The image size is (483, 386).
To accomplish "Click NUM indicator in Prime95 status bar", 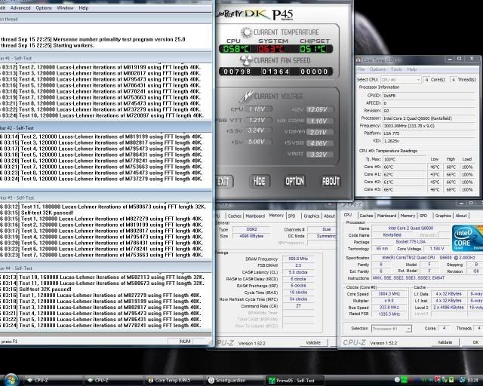I will point(186,341).
